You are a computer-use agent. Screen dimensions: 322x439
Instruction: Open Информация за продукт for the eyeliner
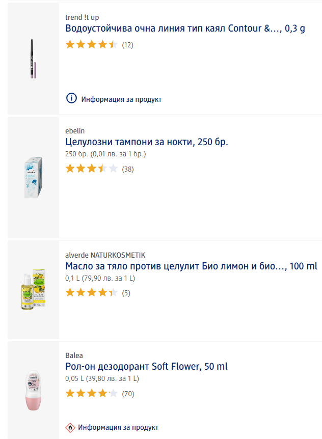tap(121, 99)
